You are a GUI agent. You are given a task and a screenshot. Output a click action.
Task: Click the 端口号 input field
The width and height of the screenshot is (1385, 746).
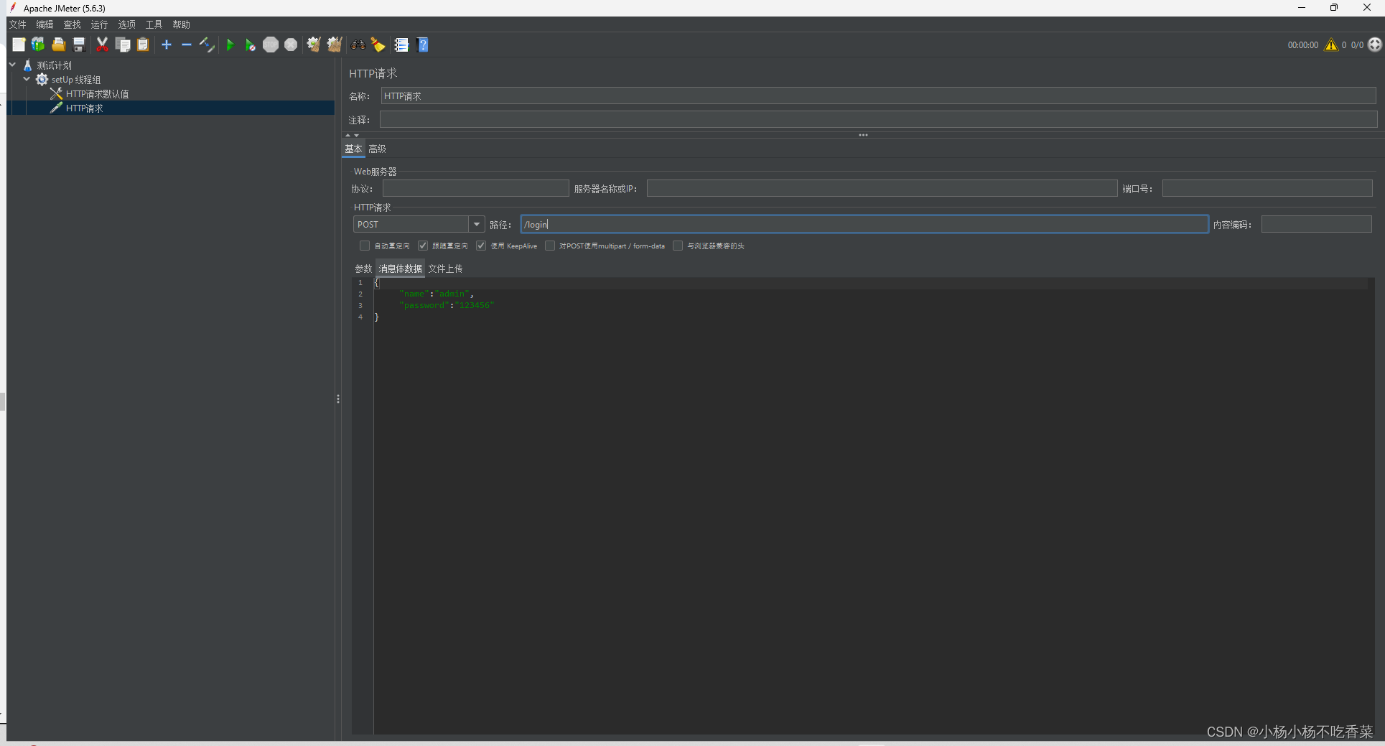tap(1267, 188)
